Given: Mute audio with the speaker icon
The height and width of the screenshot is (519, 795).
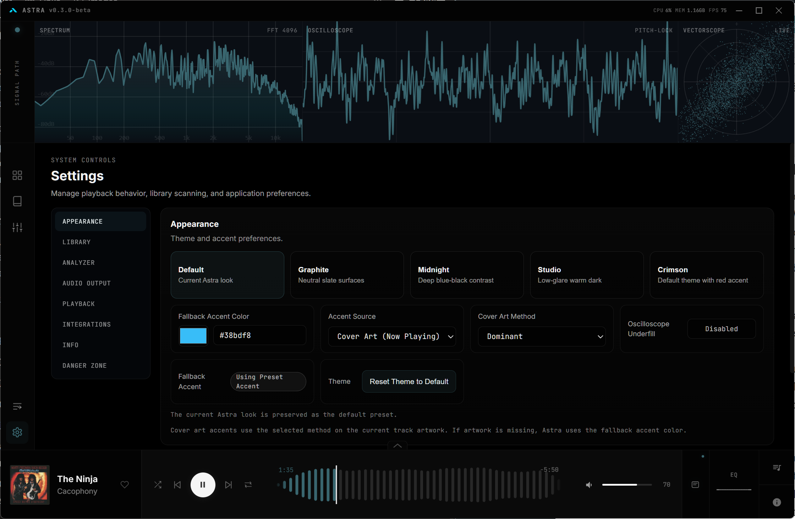Looking at the screenshot, I should coord(589,485).
